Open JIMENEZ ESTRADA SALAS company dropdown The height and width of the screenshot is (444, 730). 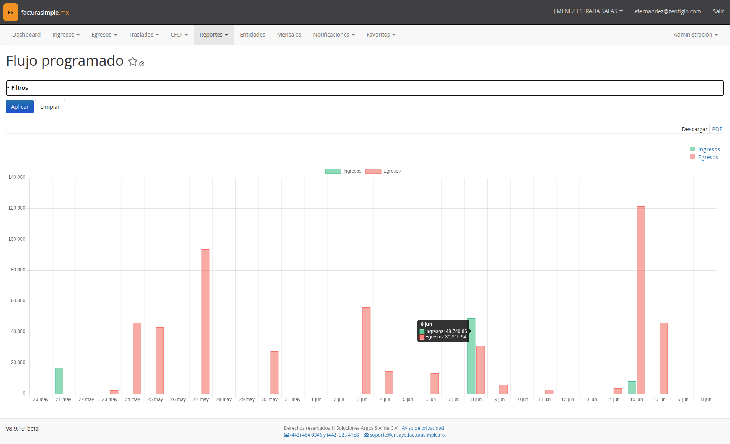click(588, 11)
